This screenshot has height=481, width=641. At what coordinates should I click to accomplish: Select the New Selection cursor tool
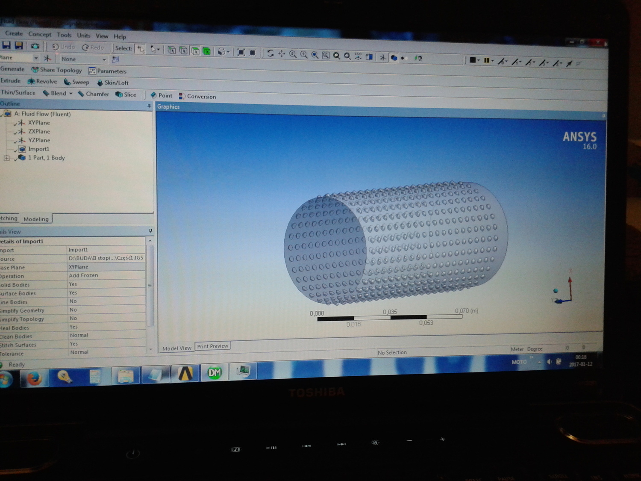point(141,49)
